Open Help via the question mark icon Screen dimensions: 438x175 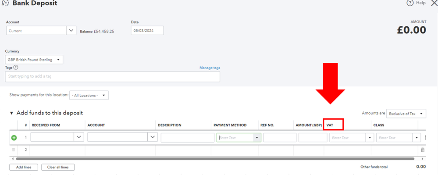click(410, 3)
